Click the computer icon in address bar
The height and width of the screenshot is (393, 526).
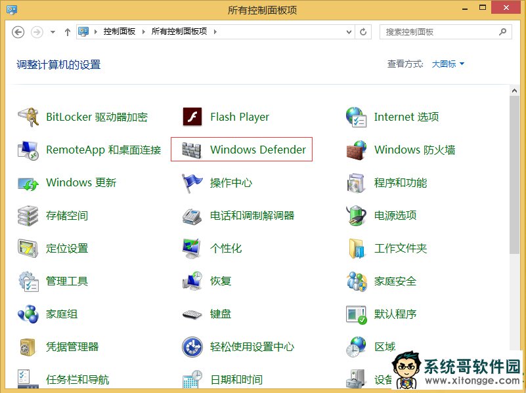point(83,31)
